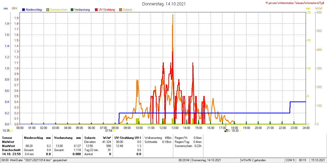Click the 15.10.2021 status bar date
Screen dimensions: 327x163
pos(318,160)
